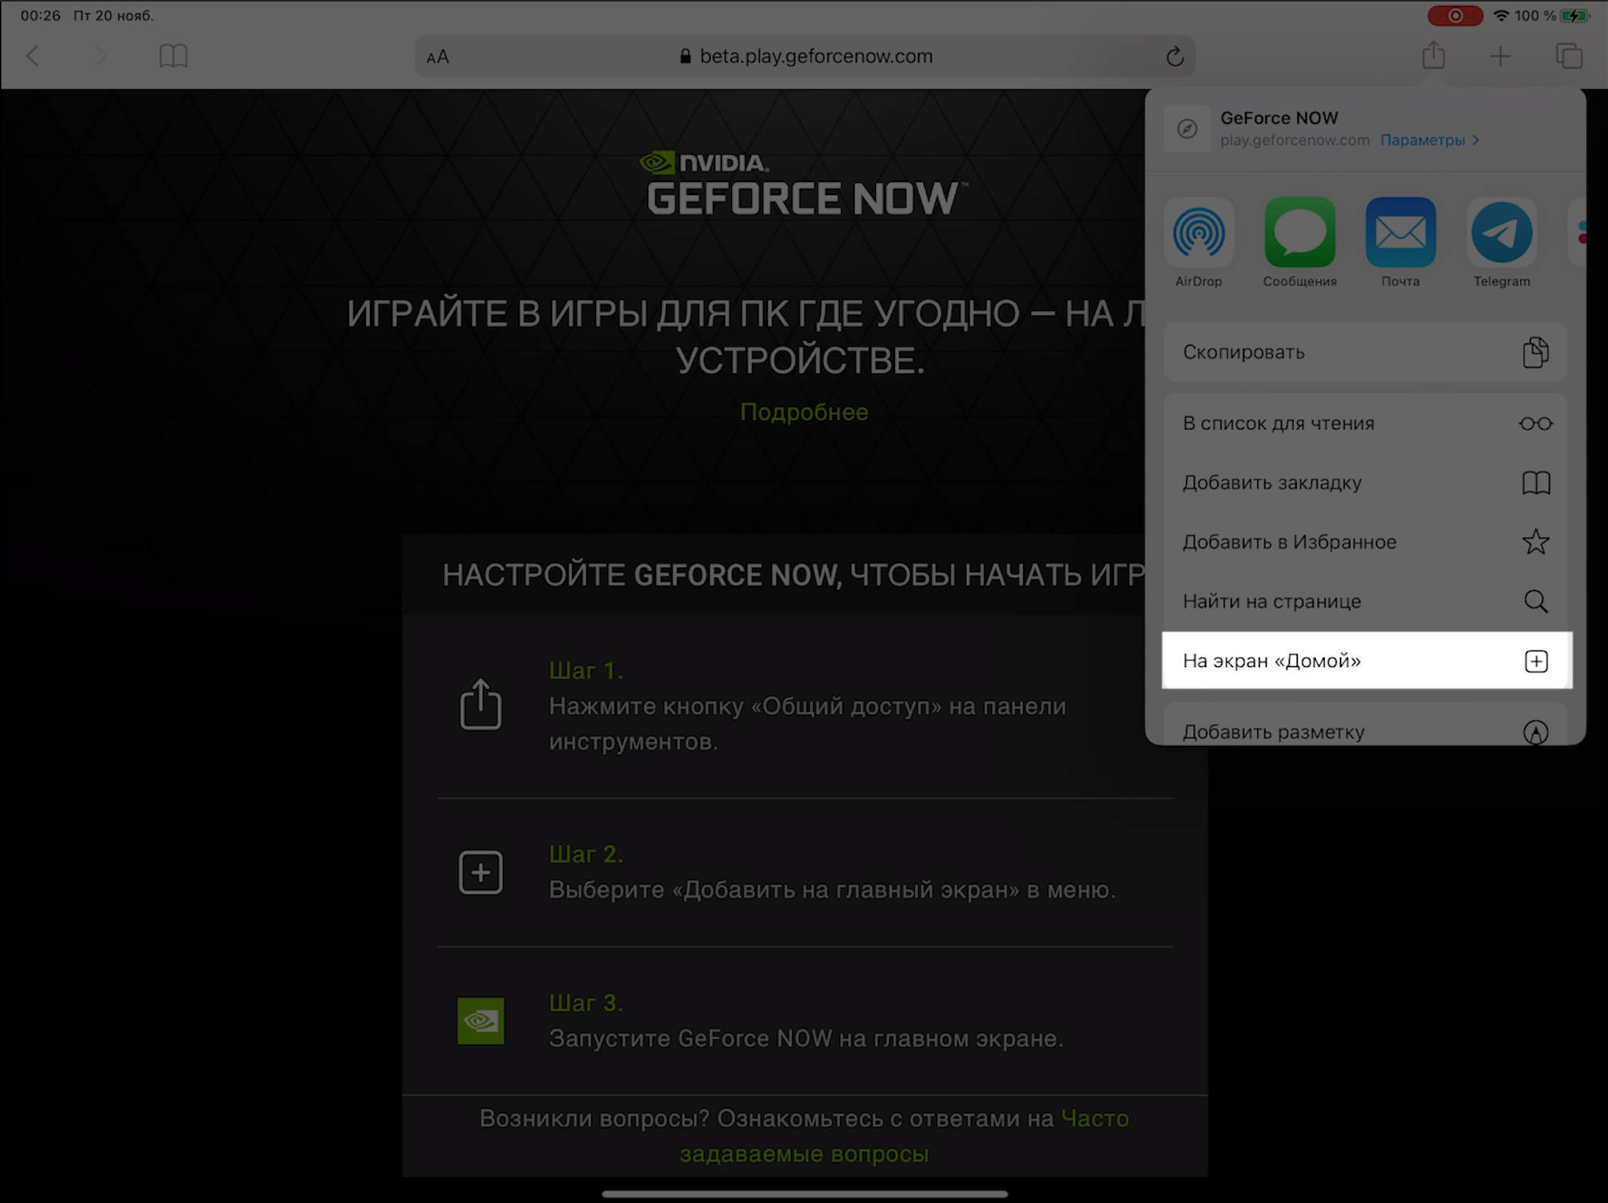Select Скопировать in share menu
The height and width of the screenshot is (1203, 1608).
tap(1365, 352)
